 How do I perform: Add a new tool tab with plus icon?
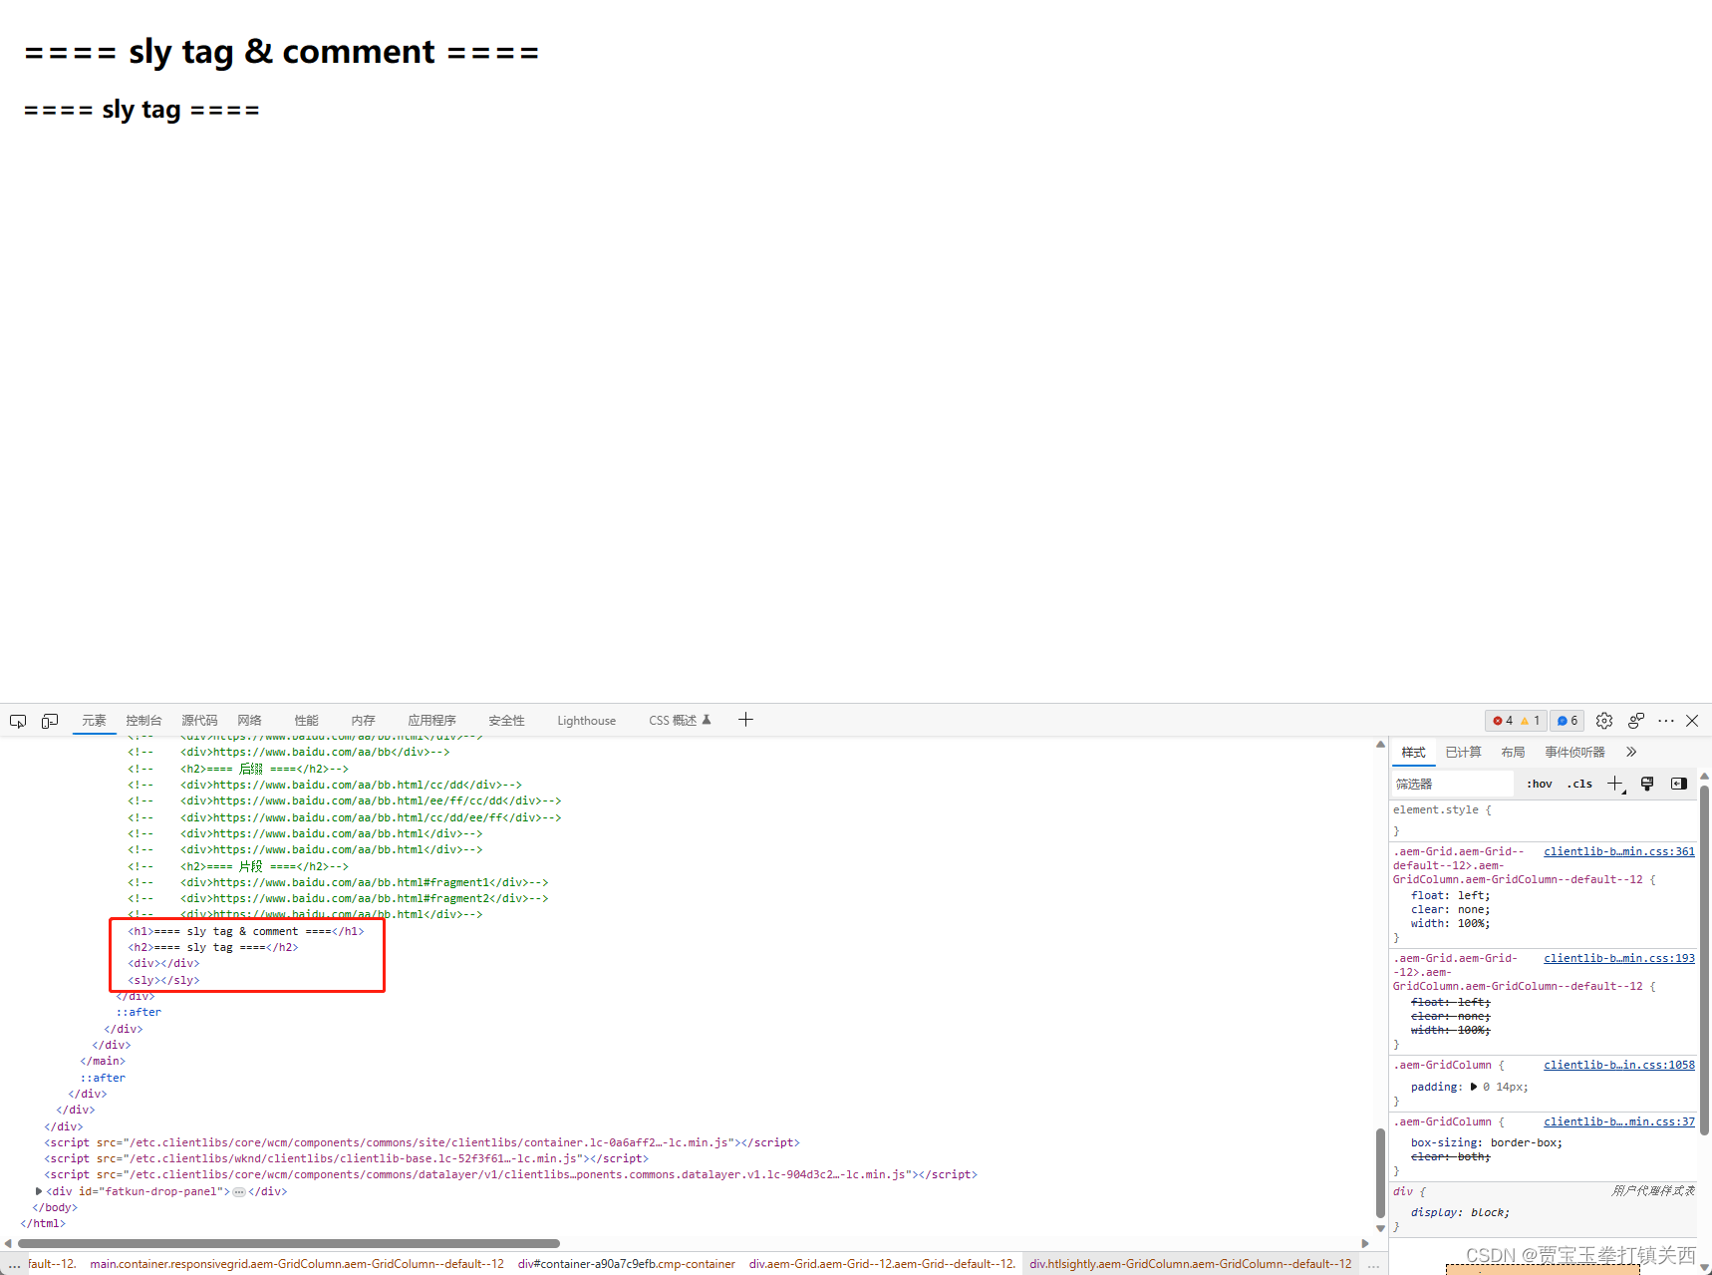(x=745, y=720)
